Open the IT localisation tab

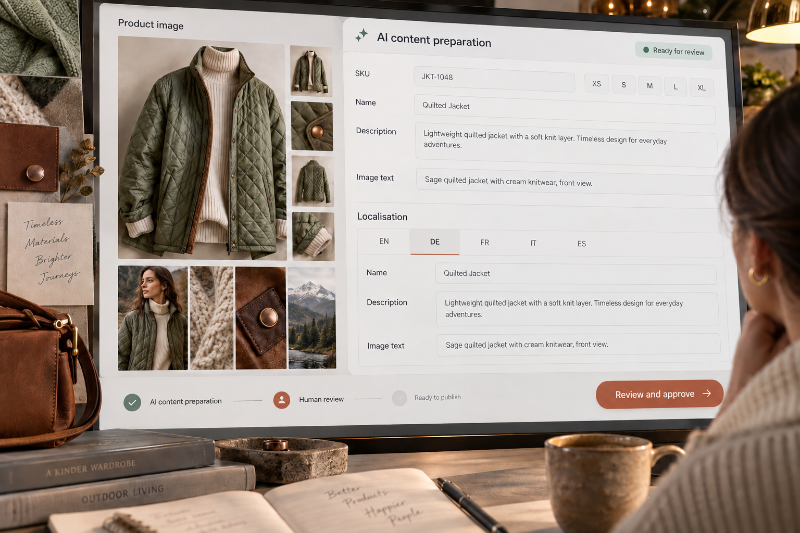click(x=533, y=243)
